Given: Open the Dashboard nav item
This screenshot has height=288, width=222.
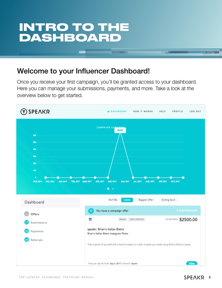Looking at the screenshot, I should pyautogui.click(x=117, y=111).
